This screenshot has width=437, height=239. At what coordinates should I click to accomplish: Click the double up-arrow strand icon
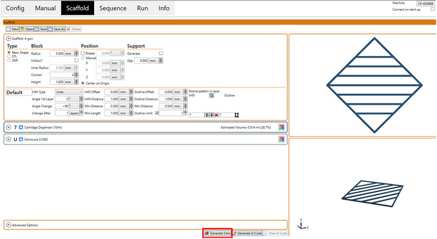(237, 115)
